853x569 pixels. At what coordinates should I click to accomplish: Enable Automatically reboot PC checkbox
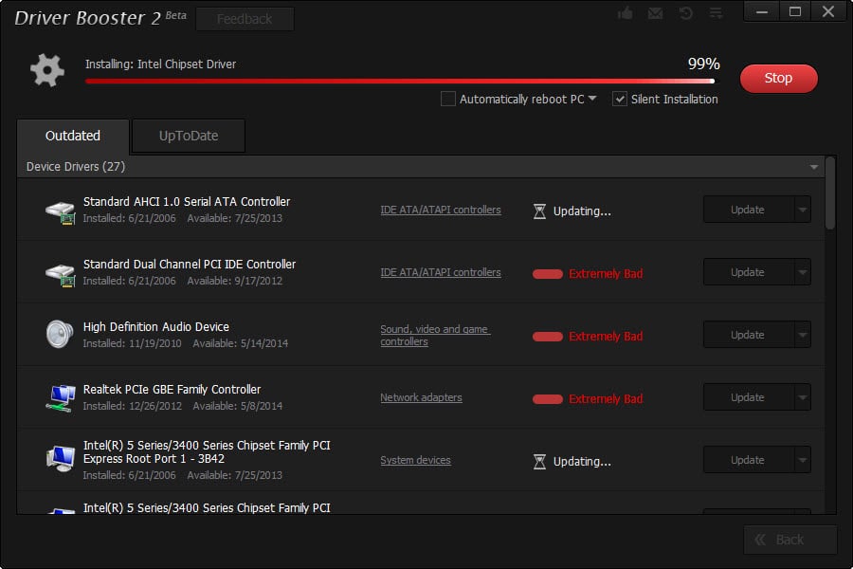tap(448, 99)
